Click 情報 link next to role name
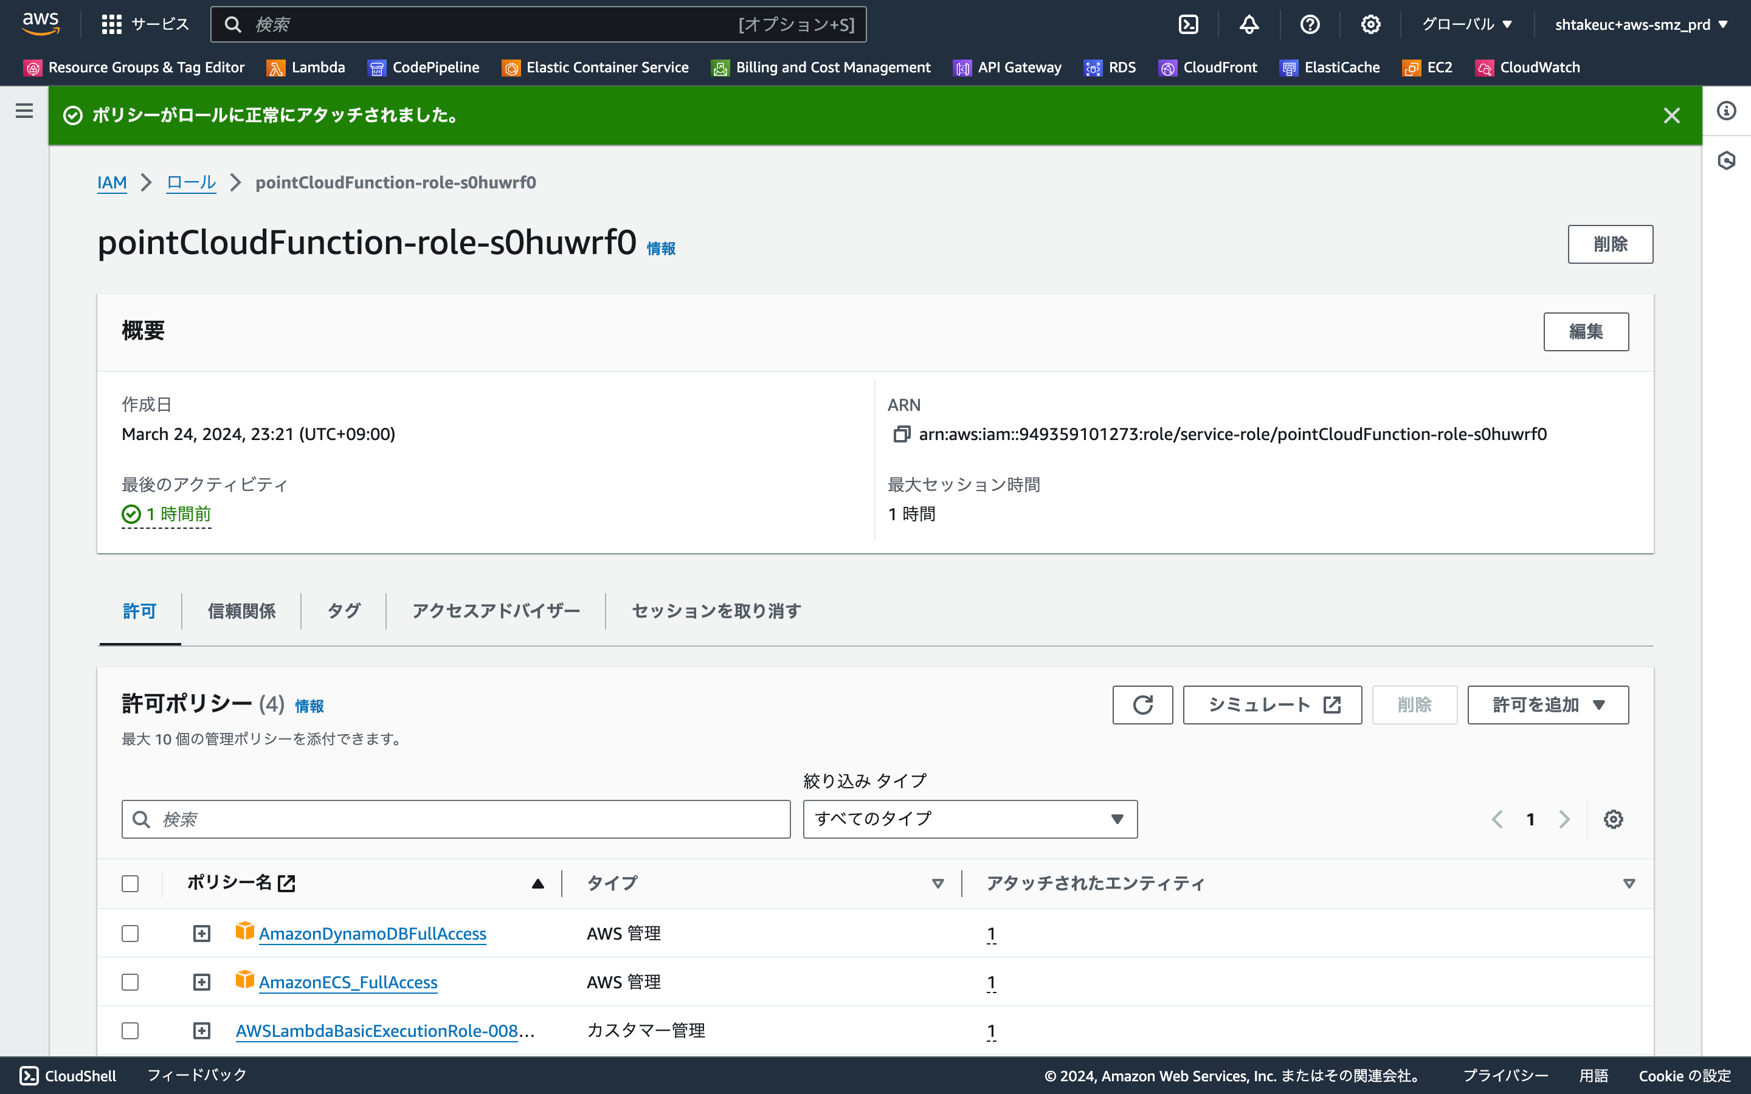Image resolution: width=1751 pixels, height=1094 pixels. tap(661, 249)
